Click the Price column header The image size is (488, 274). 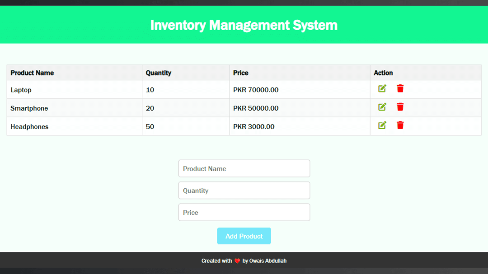[x=241, y=73]
